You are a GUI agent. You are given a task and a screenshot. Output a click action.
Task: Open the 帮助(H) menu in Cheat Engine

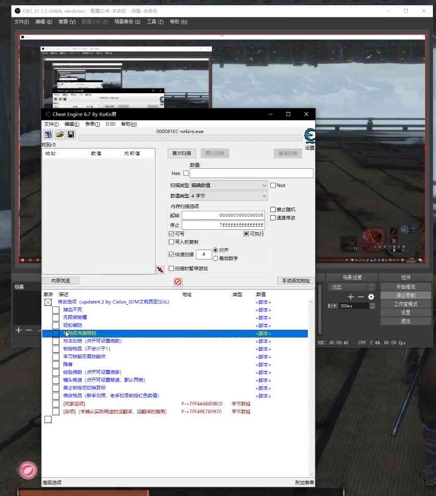pos(129,124)
